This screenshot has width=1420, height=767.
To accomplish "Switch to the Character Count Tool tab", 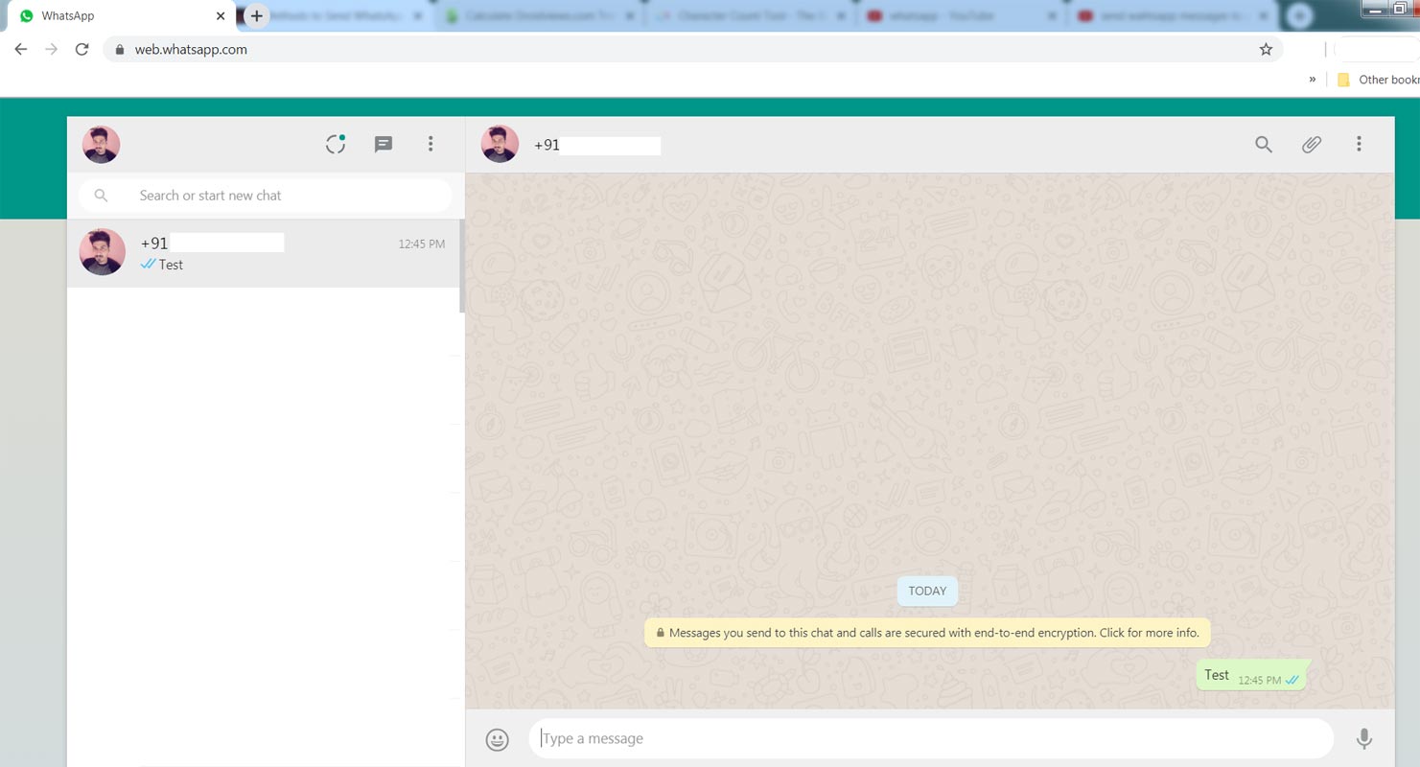I will click(751, 16).
